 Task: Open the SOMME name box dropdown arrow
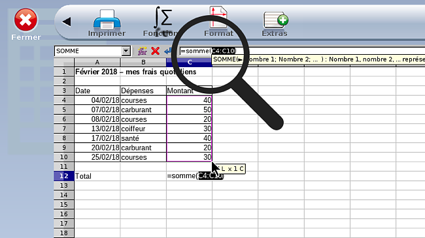point(126,51)
